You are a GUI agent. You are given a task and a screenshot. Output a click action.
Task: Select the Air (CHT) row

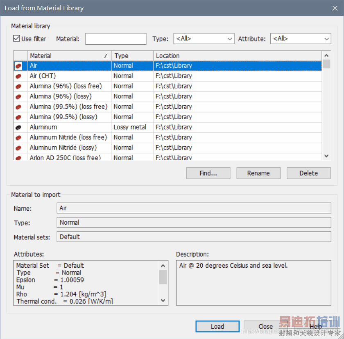[x=167, y=76]
